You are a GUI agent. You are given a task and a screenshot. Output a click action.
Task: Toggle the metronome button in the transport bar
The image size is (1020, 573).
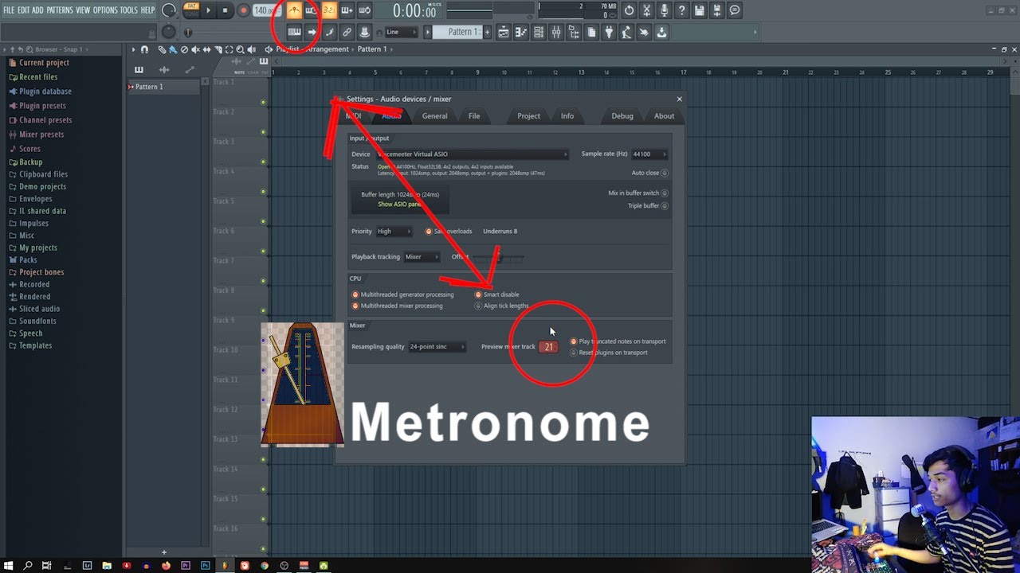[294, 10]
